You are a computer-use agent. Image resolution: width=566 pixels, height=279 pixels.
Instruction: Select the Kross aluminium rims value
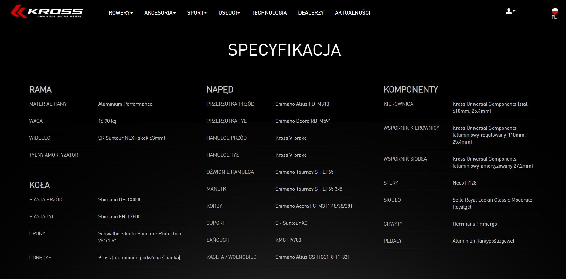[139, 257]
